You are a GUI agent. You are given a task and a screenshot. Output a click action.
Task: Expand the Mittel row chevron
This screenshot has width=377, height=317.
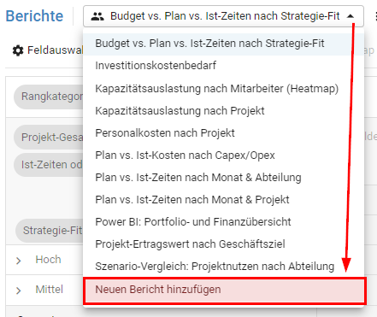[19, 291]
